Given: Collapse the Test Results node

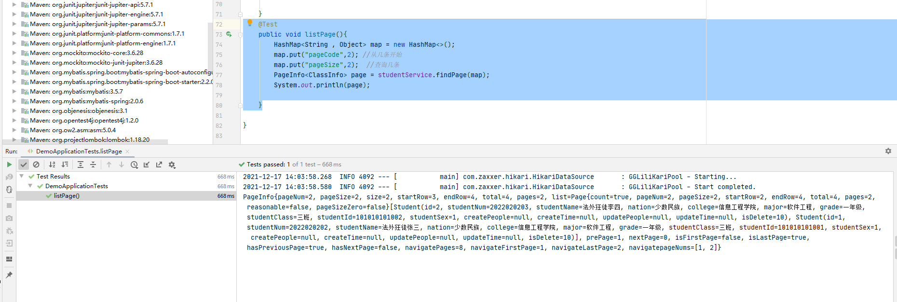Looking at the screenshot, I should click(x=22, y=176).
